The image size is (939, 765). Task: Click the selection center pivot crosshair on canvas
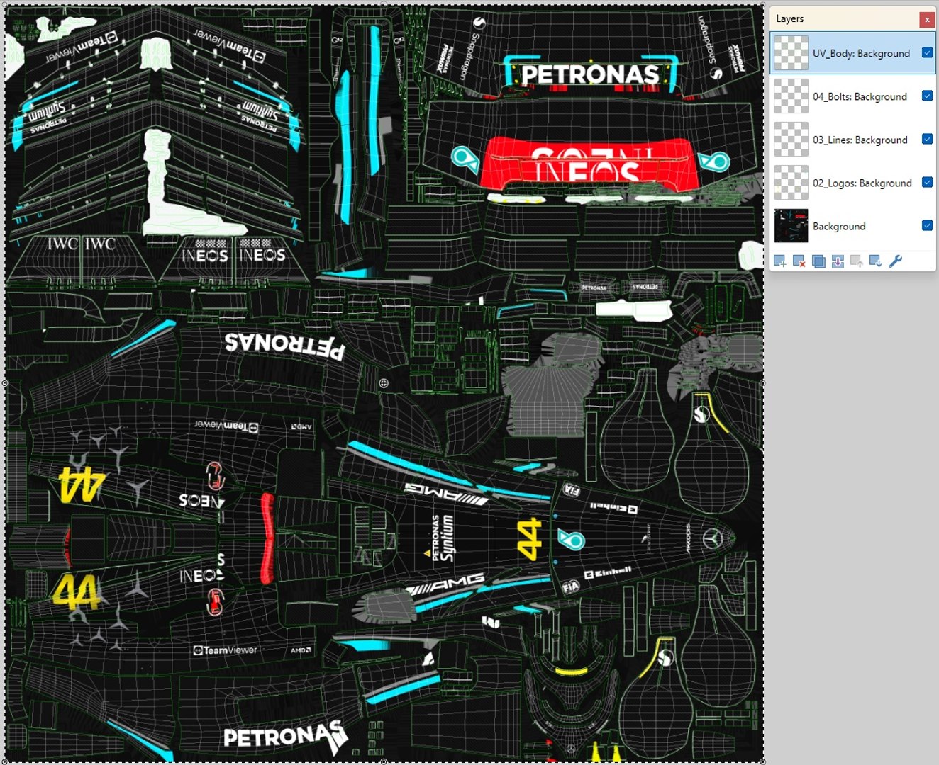pyautogui.click(x=384, y=383)
